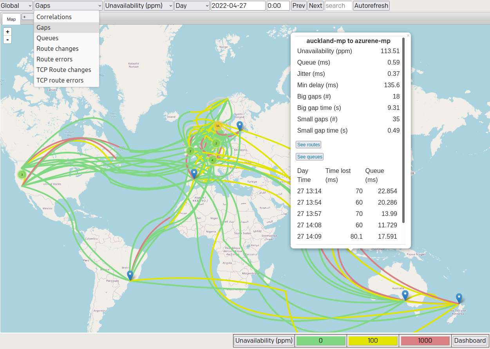This screenshot has width=490, height=349.
Task: Click the Auckland map pin in New Zealand
Action: pyautogui.click(x=459, y=299)
